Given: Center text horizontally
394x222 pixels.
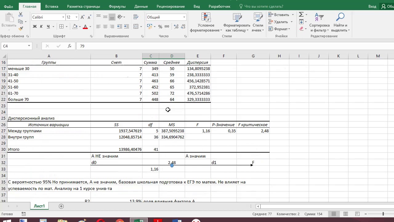Looking at the screenshot, I should pyautogui.click(x=105, y=27).
